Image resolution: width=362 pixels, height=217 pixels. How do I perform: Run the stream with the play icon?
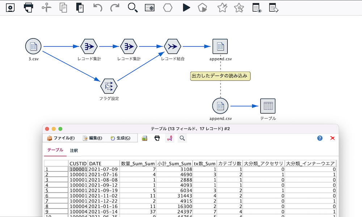click(x=186, y=7)
